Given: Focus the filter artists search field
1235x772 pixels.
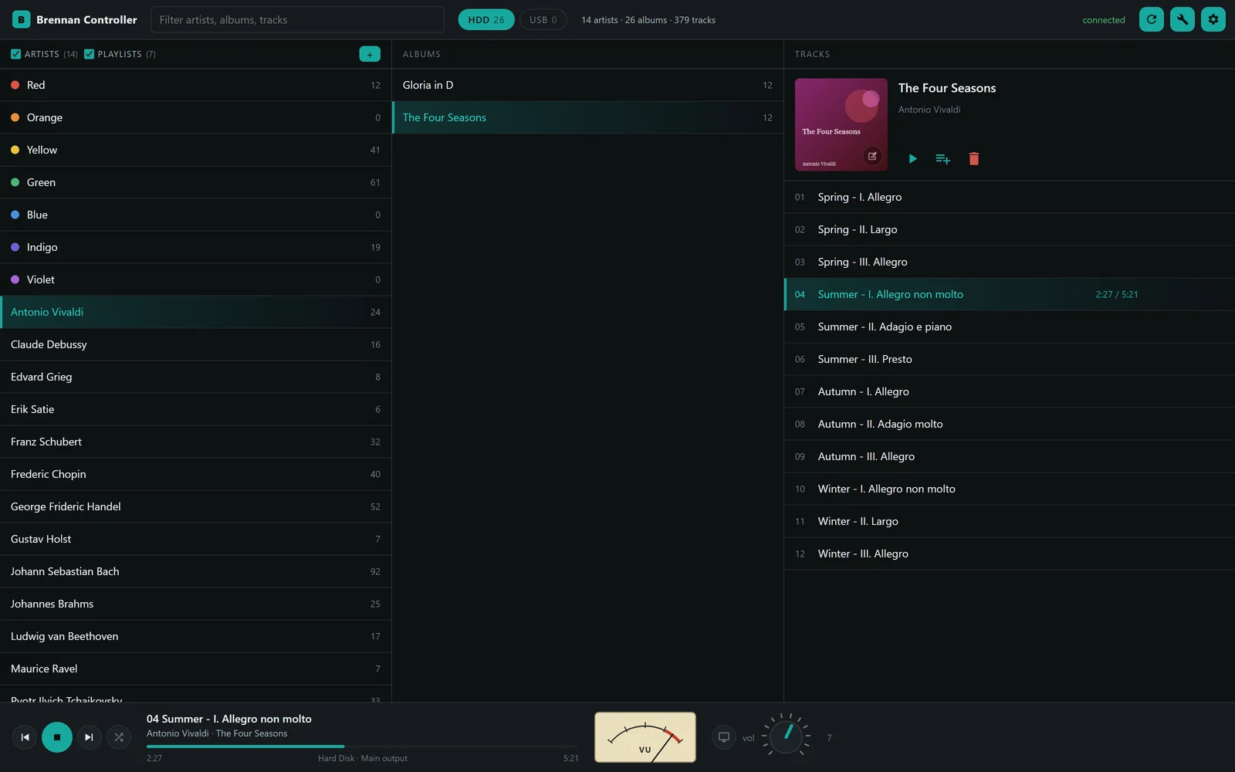Looking at the screenshot, I should [297, 20].
